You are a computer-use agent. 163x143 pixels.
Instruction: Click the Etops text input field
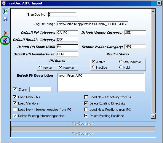point(41,89)
